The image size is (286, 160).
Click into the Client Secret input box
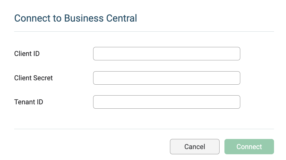click(x=166, y=78)
